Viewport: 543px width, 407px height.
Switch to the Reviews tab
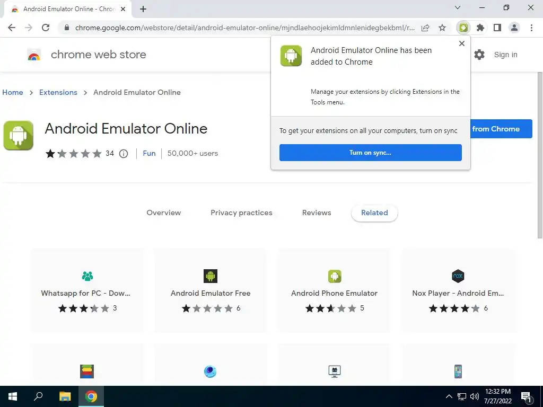317,213
